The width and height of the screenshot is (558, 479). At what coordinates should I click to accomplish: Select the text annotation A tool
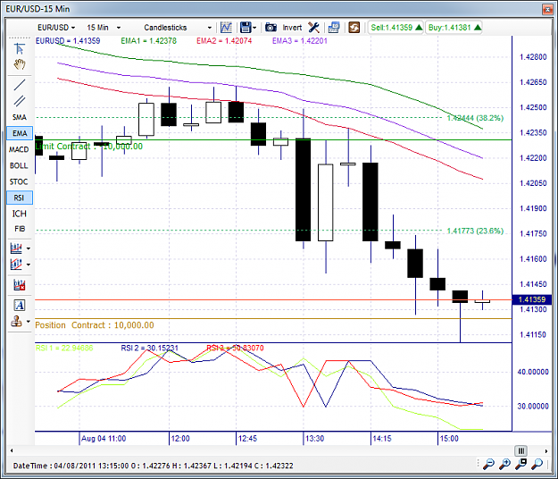point(20,306)
